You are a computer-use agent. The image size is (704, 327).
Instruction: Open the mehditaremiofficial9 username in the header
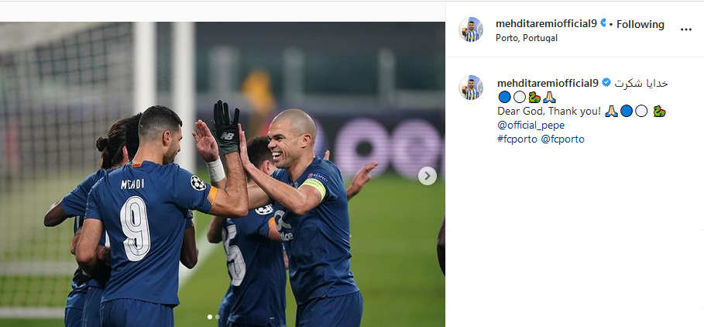(x=547, y=24)
